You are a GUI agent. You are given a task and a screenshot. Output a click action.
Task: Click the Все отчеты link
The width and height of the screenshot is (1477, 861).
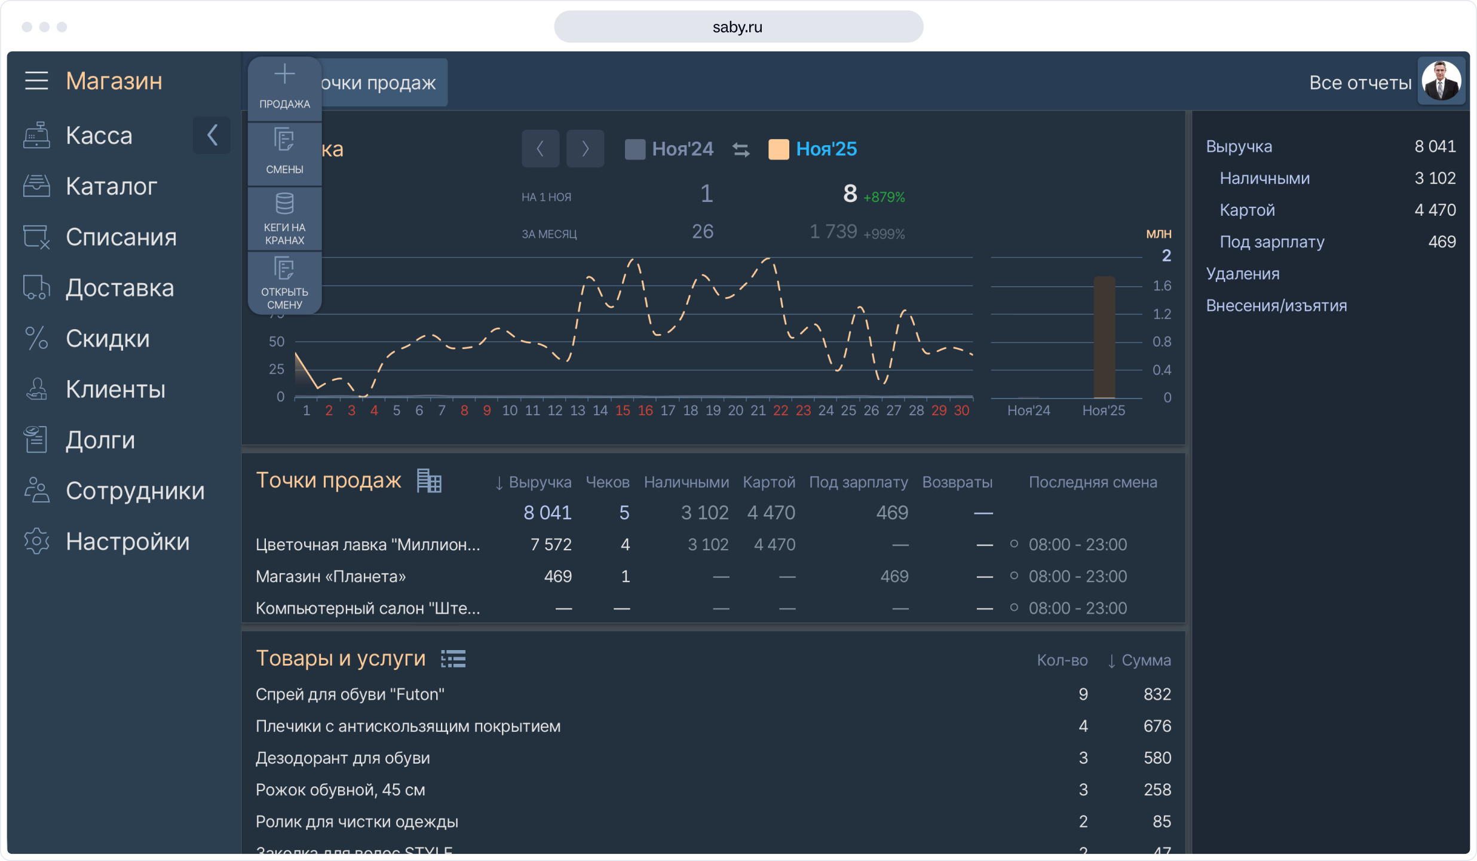point(1360,82)
